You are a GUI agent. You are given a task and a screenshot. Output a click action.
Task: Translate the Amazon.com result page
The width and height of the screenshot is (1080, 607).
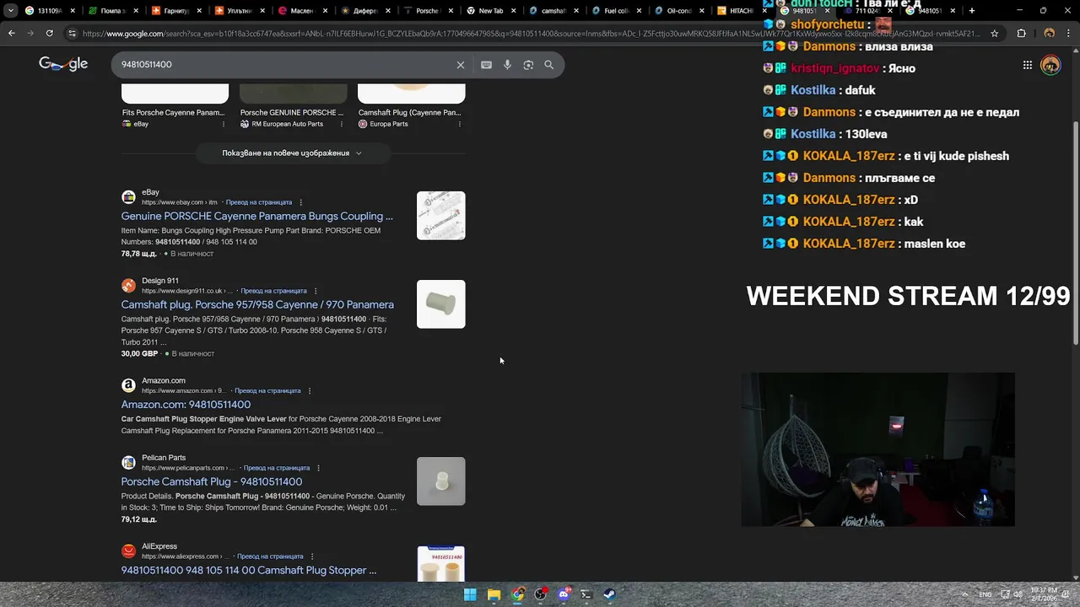pos(267,391)
